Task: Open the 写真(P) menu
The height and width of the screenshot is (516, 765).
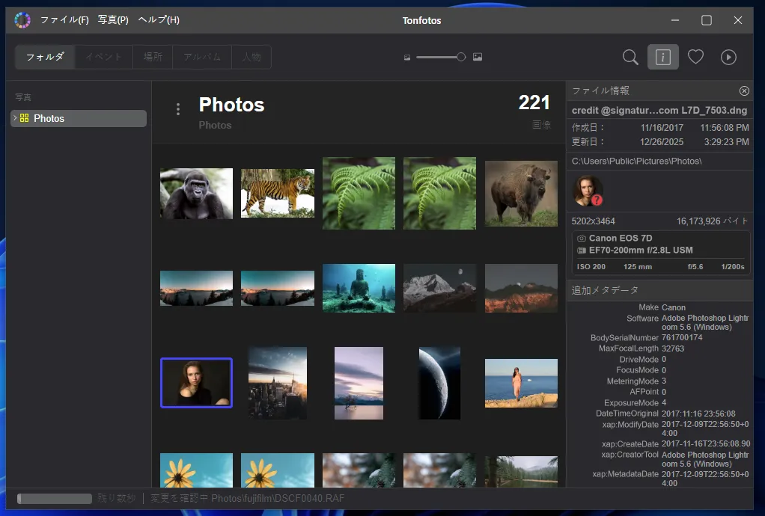Action: (x=113, y=20)
